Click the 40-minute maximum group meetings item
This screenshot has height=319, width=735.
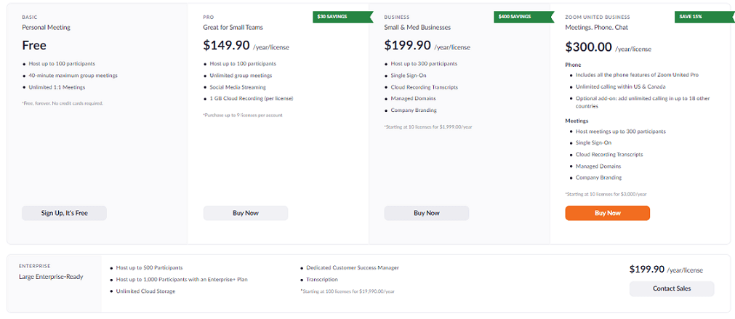click(73, 76)
